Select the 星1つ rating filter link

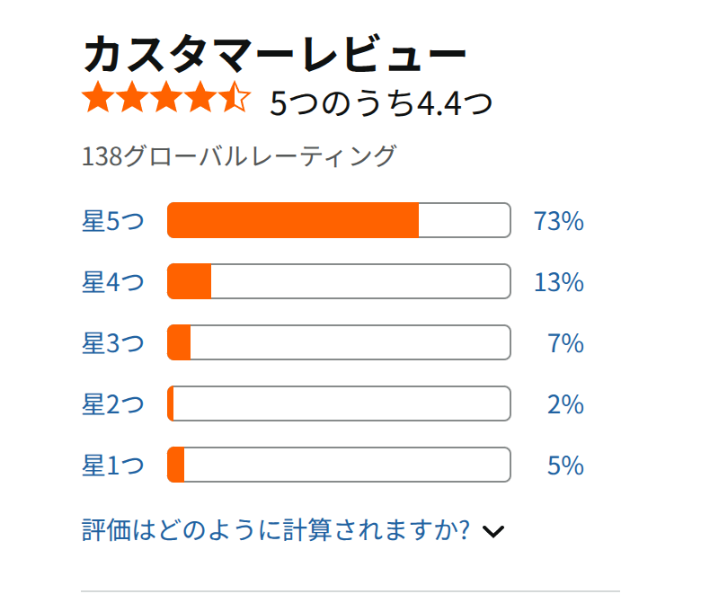click(x=113, y=465)
